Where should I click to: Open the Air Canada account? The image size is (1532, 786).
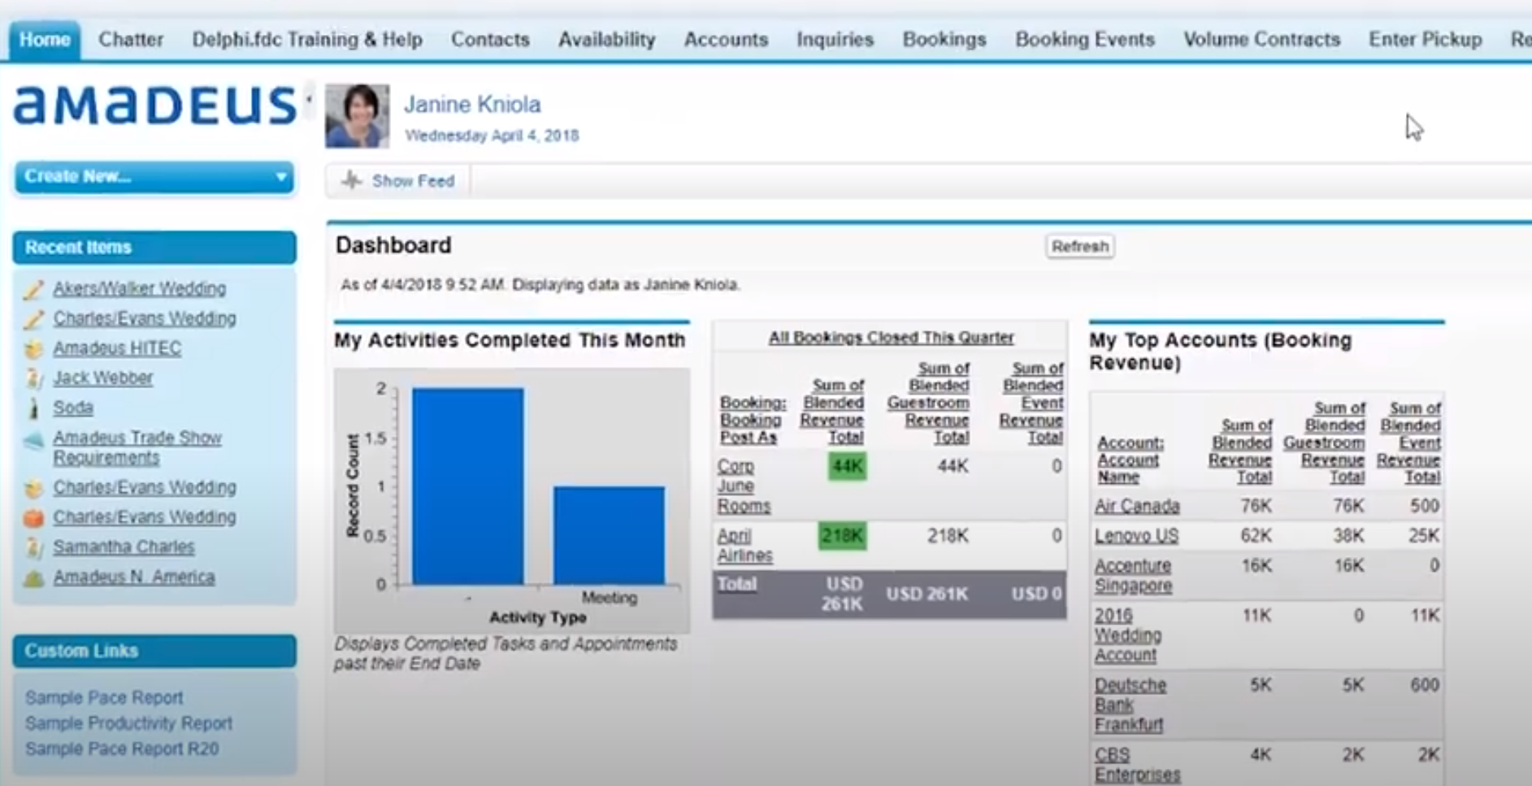(x=1136, y=506)
